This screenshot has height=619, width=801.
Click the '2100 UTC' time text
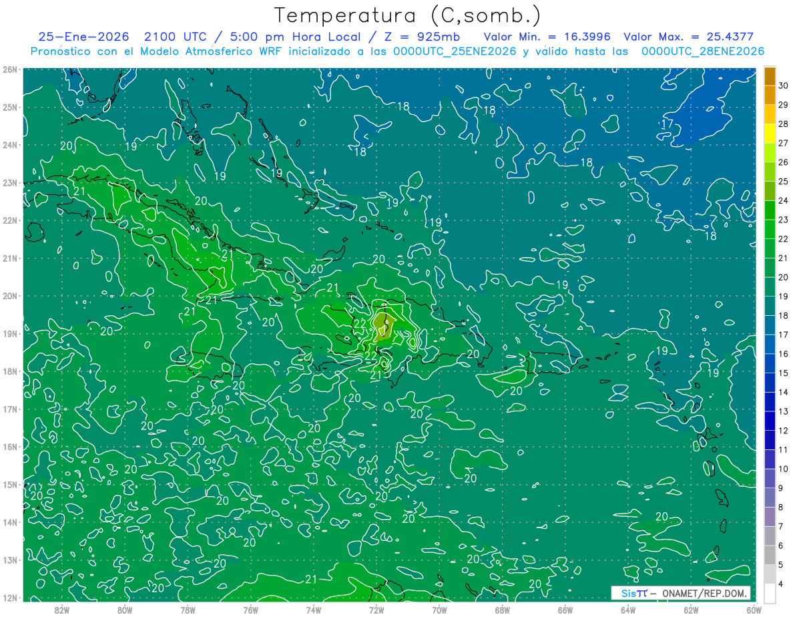177,37
